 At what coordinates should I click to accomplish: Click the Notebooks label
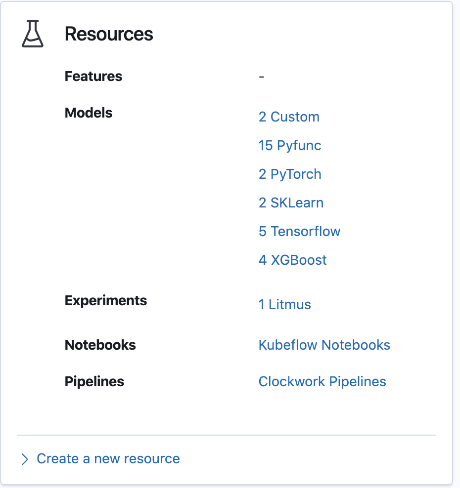[100, 345]
